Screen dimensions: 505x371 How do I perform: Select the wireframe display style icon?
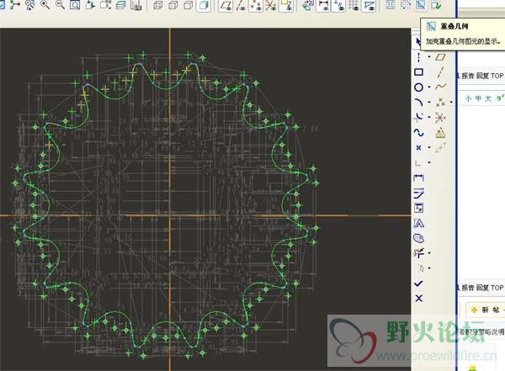[x=158, y=5]
